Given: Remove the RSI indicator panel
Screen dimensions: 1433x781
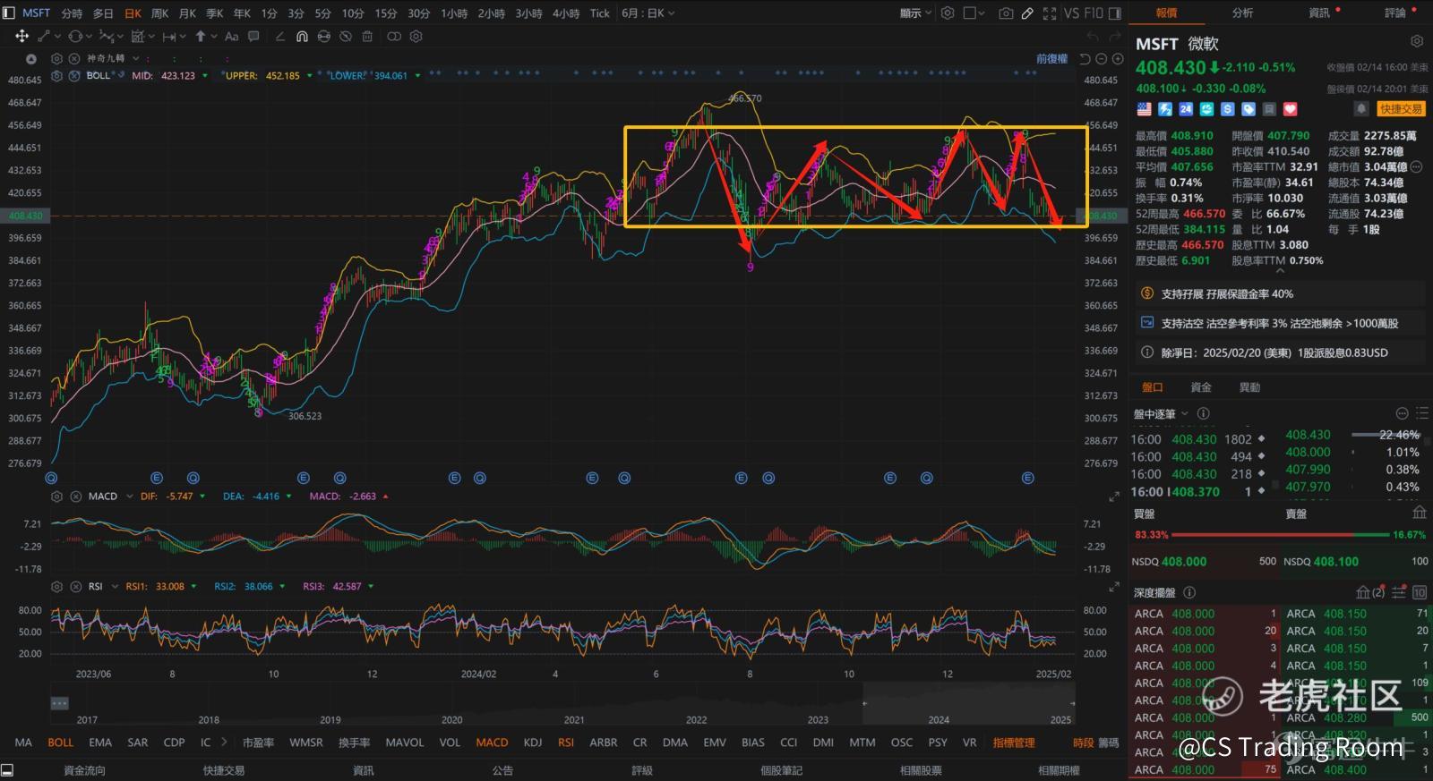Looking at the screenshot, I should click(75, 587).
